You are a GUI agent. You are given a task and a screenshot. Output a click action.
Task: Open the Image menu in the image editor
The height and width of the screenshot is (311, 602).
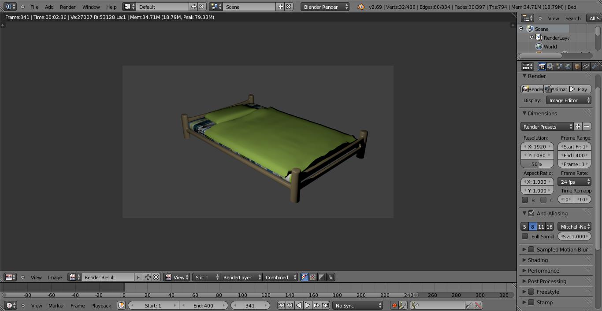[55, 277]
